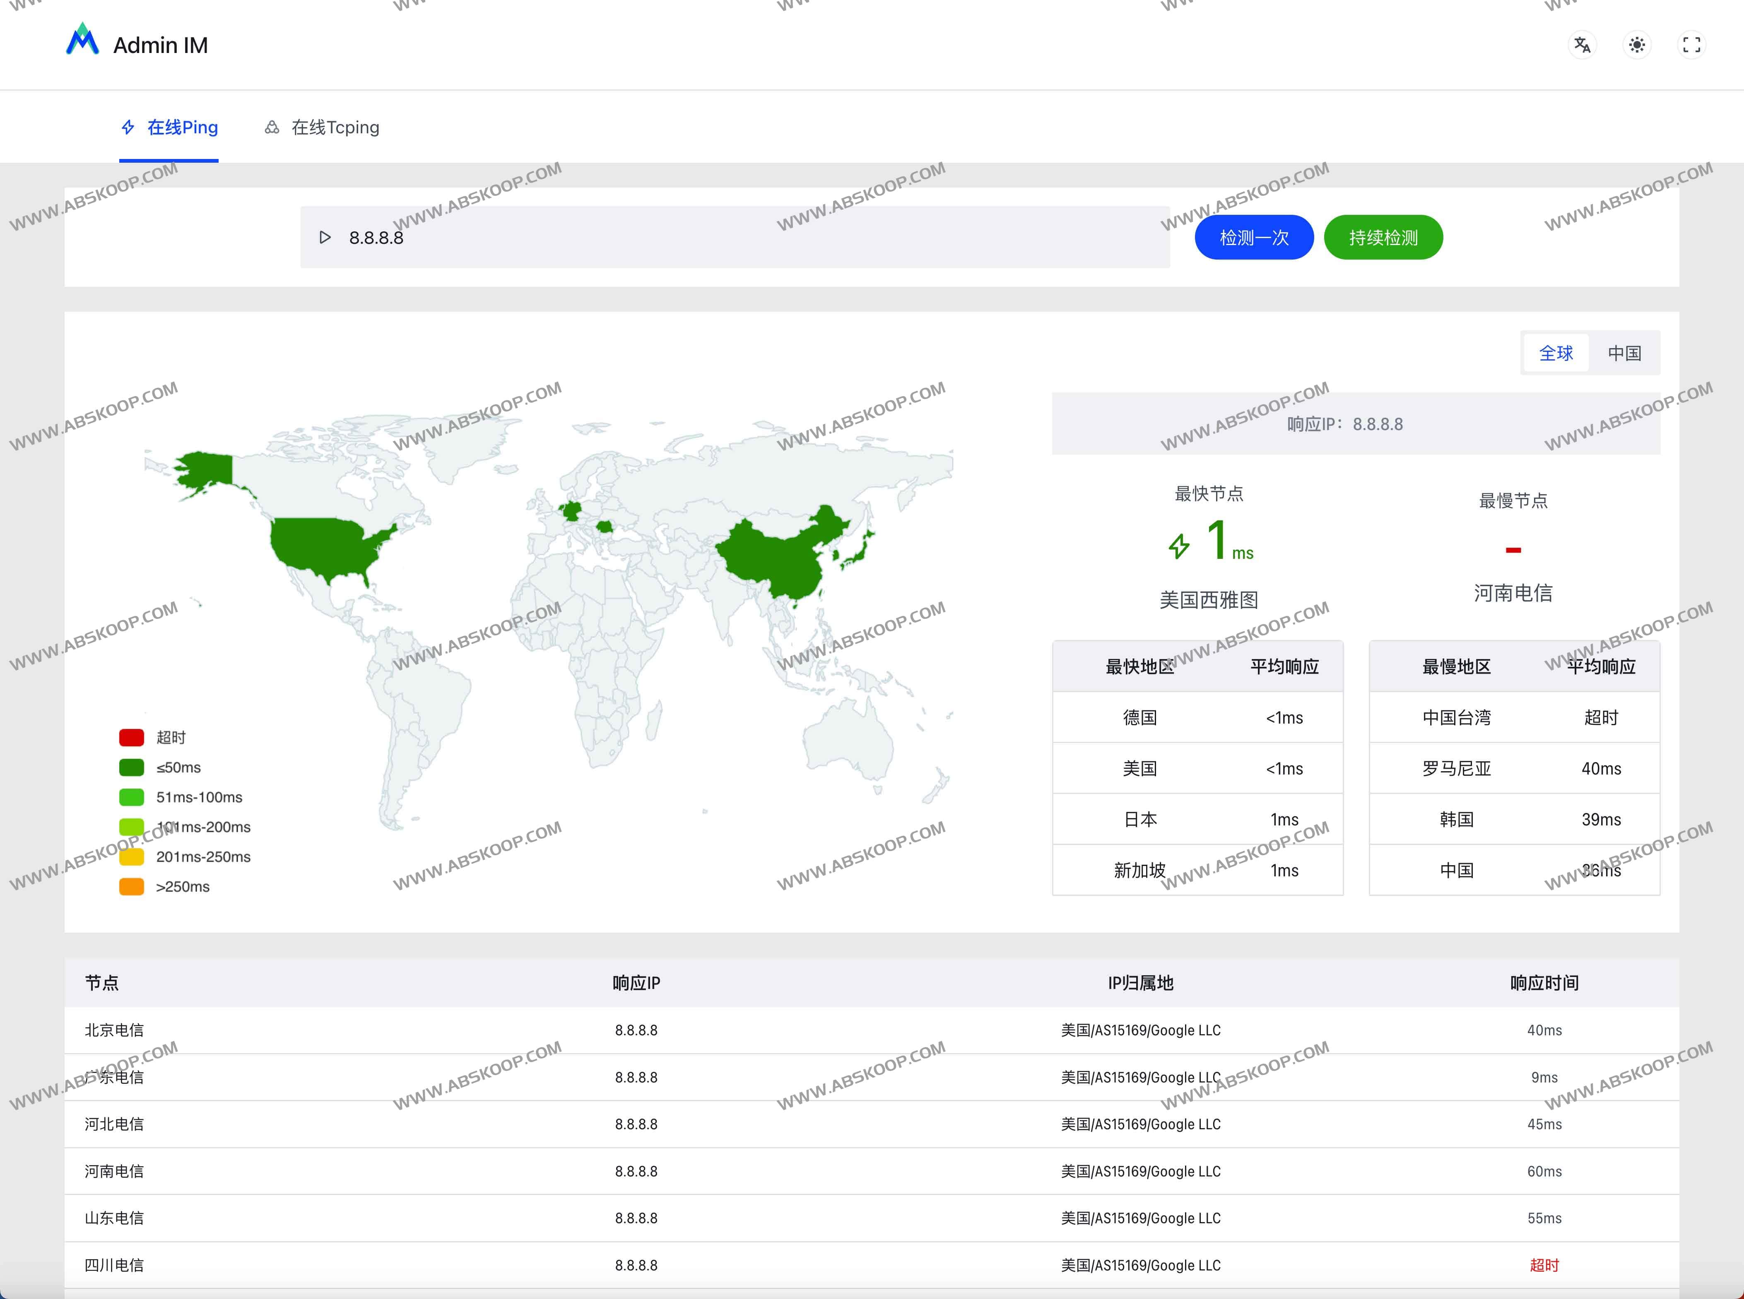Open the language translation switcher icon
This screenshot has height=1299, width=1744.
(1582, 45)
